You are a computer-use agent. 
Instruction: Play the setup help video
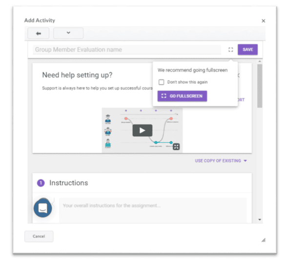[x=143, y=130]
